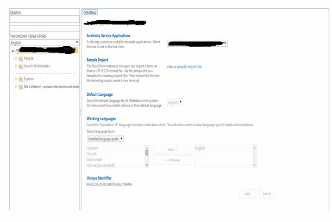Image resolution: width=332 pixels, height=222 pixels.
Task: Click the Cancel button
Action: coord(267,194)
